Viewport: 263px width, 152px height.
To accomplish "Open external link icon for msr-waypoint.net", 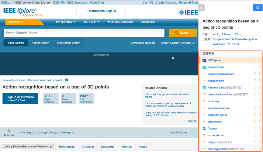I will (x=255, y=149).
